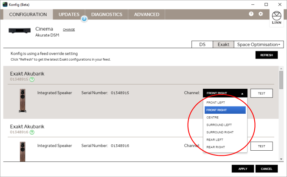287x177 pixels.
Task: Click help icon next to 01348915
Action: (32, 79)
